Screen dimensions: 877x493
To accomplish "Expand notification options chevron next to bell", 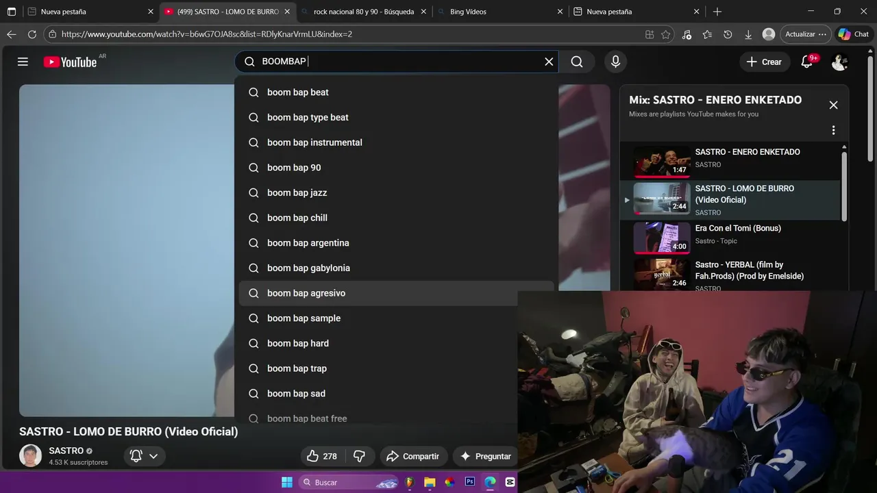I will [x=153, y=456].
